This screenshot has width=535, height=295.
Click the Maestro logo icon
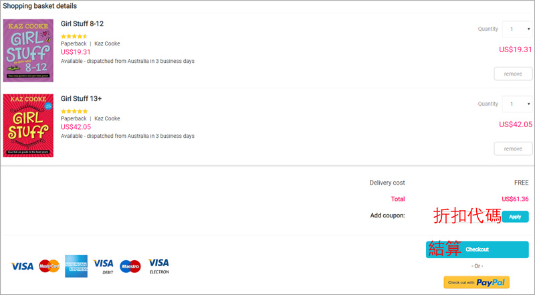coord(130,266)
